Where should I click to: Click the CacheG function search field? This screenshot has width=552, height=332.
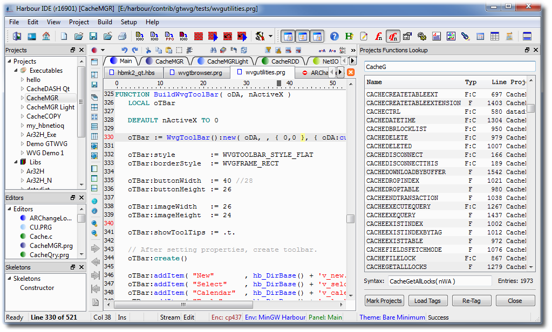point(450,67)
